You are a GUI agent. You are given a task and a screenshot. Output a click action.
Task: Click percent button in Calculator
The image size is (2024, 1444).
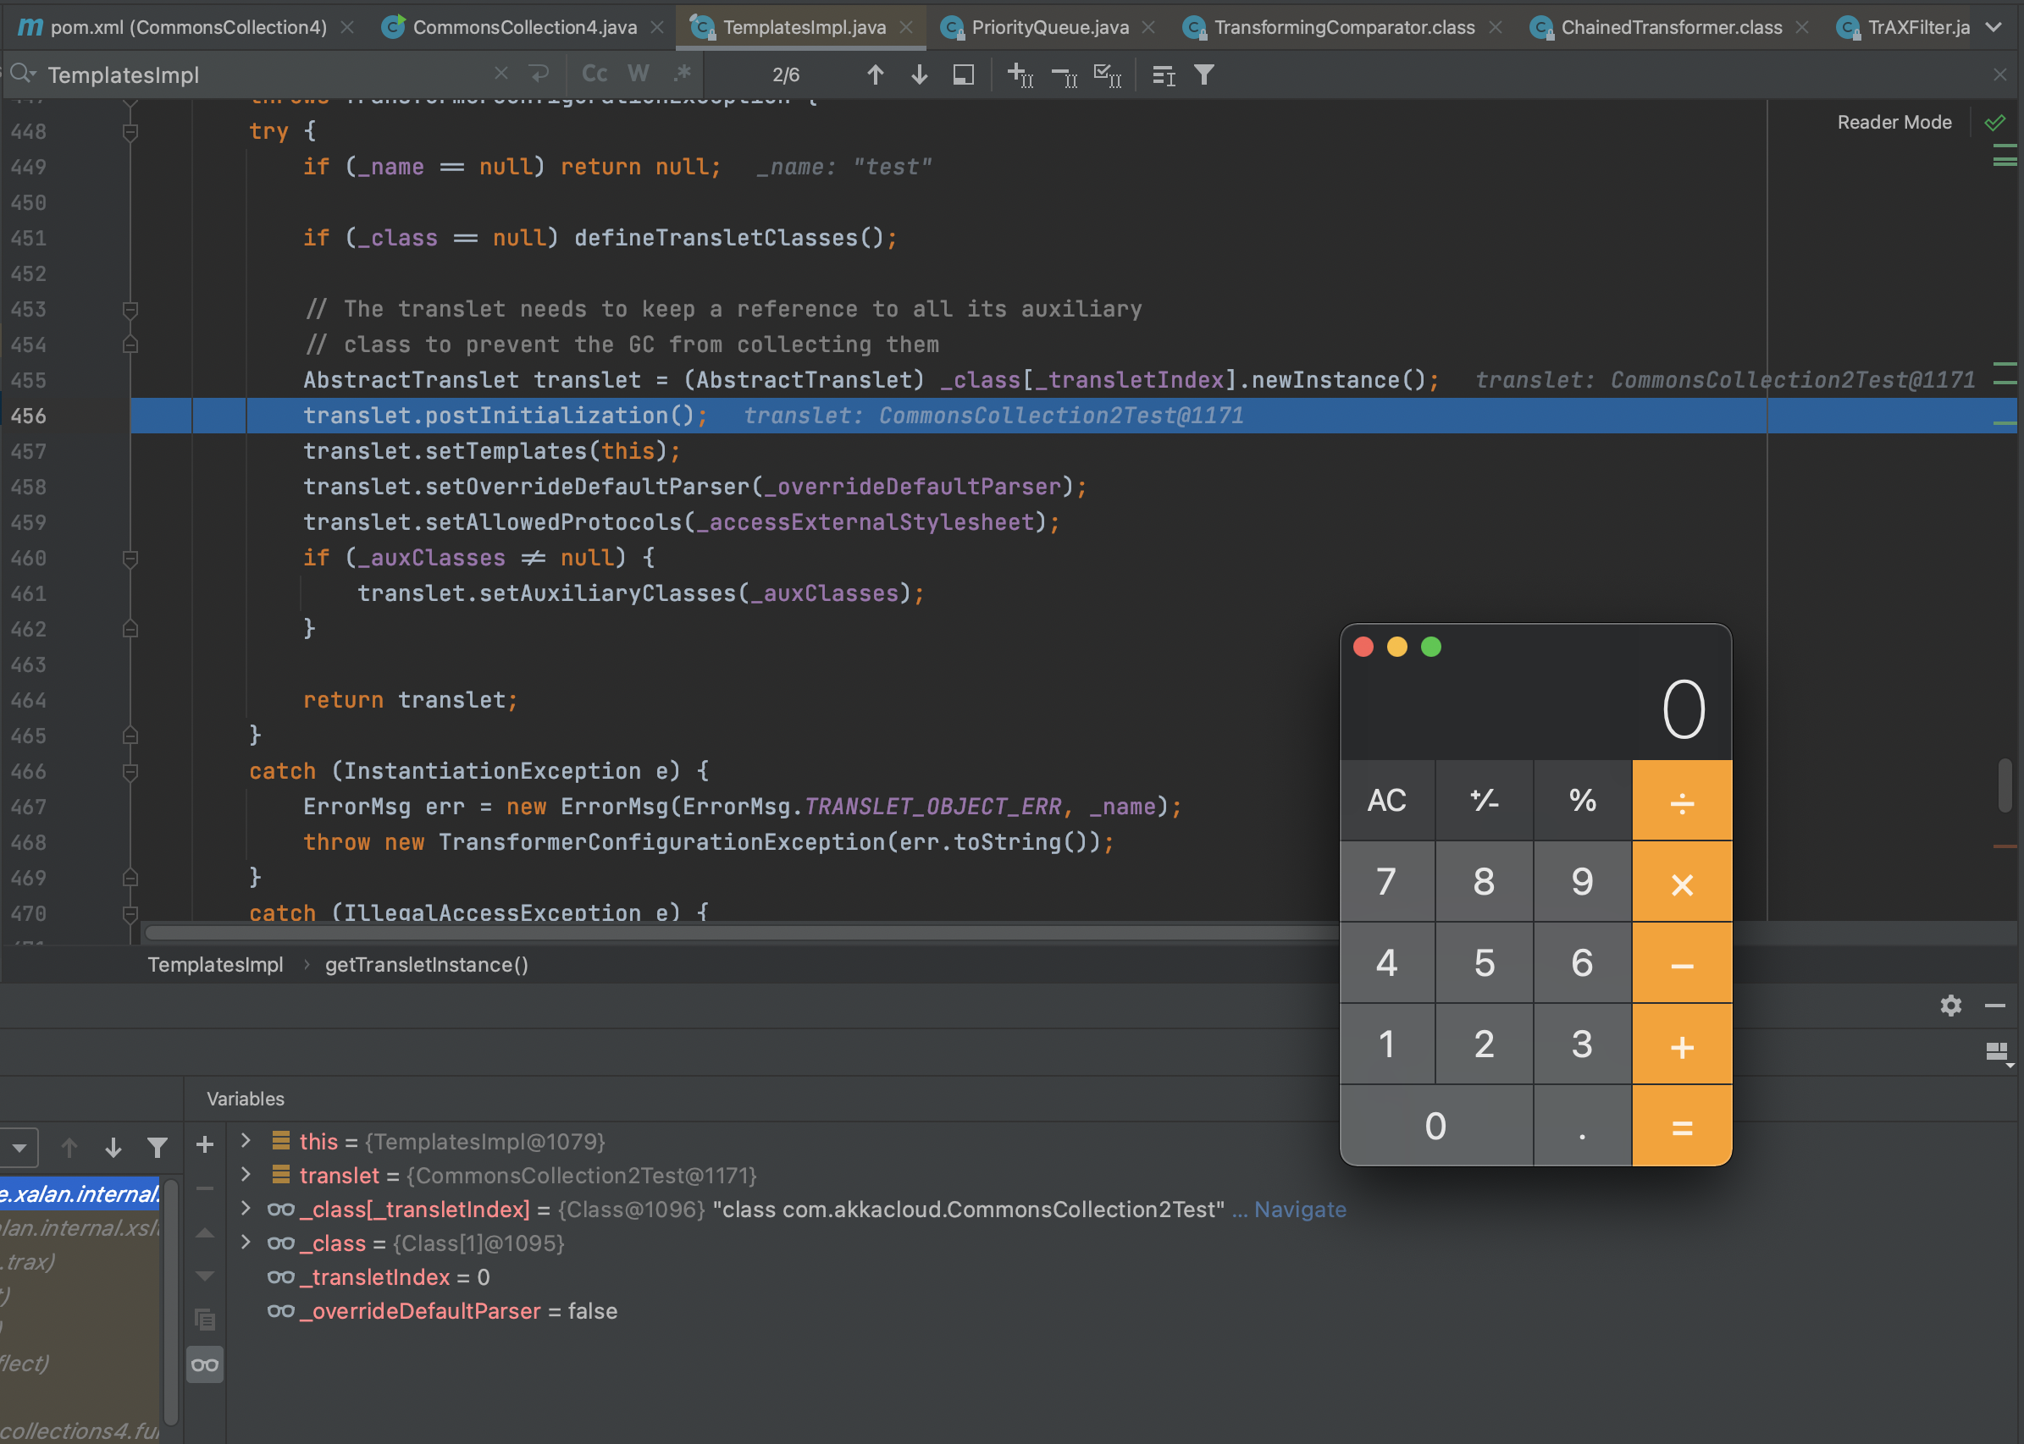1582,800
